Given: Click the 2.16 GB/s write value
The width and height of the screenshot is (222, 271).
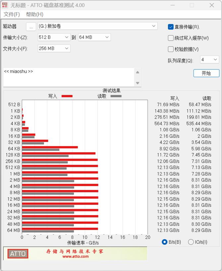Looking at the screenshot, I should pyautogui.click(x=169, y=136).
